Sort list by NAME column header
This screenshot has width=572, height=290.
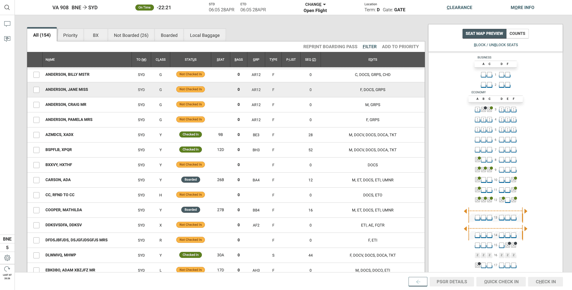pyautogui.click(x=50, y=60)
